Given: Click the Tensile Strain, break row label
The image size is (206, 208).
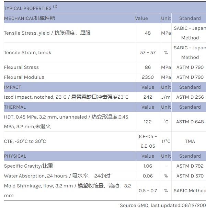Looking at the screenshot, I should coord(28,52).
